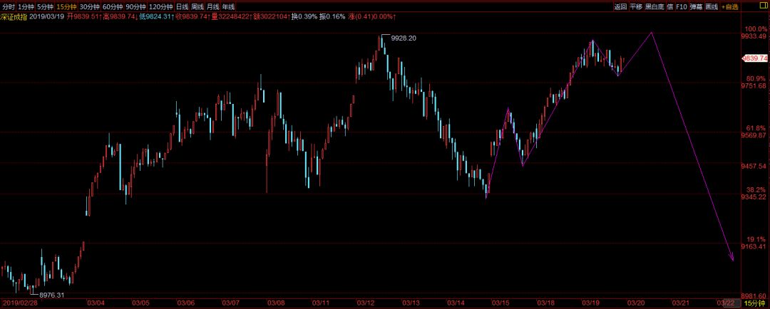Click the 03/07 date on the time axis
This screenshot has height=309, width=770.
click(230, 304)
